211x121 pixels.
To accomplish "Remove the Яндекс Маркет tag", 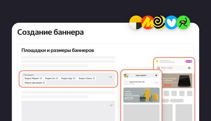I will coord(41,78).
